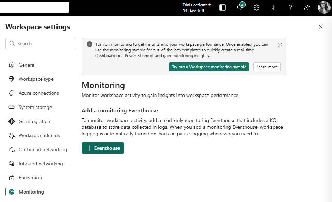Viewport: 332px width, 202px height.
Task: Dismiss the monitoring info banner
Action: tap(280, 45)
